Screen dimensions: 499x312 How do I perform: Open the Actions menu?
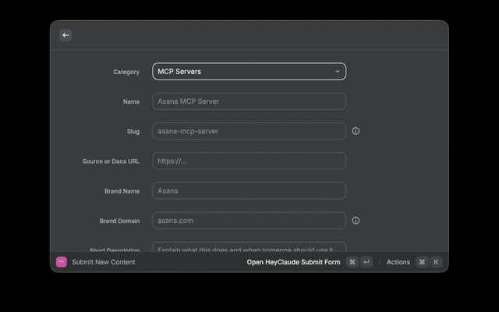click(398, 262)
